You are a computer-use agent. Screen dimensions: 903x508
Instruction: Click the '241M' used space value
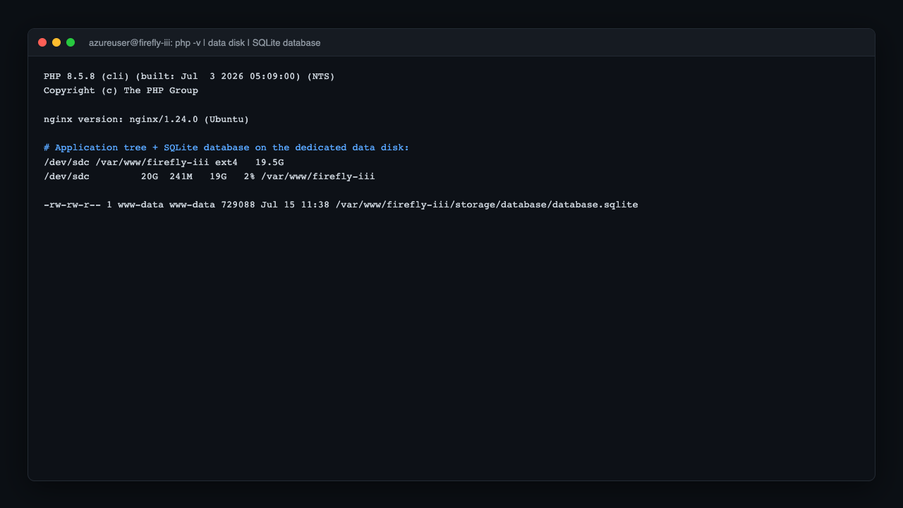tap(181, 176)
